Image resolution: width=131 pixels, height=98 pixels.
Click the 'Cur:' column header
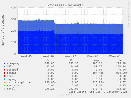click(50, 60)
